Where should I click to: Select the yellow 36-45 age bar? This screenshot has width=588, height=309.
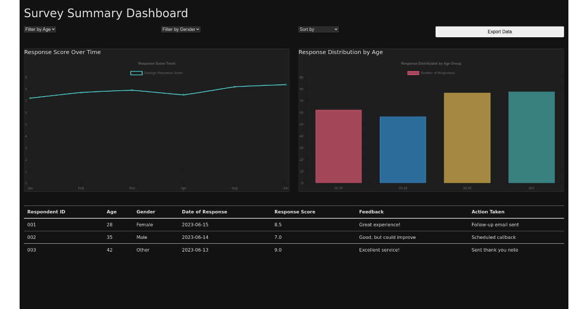pyautogui.click(x=467, y=138)
